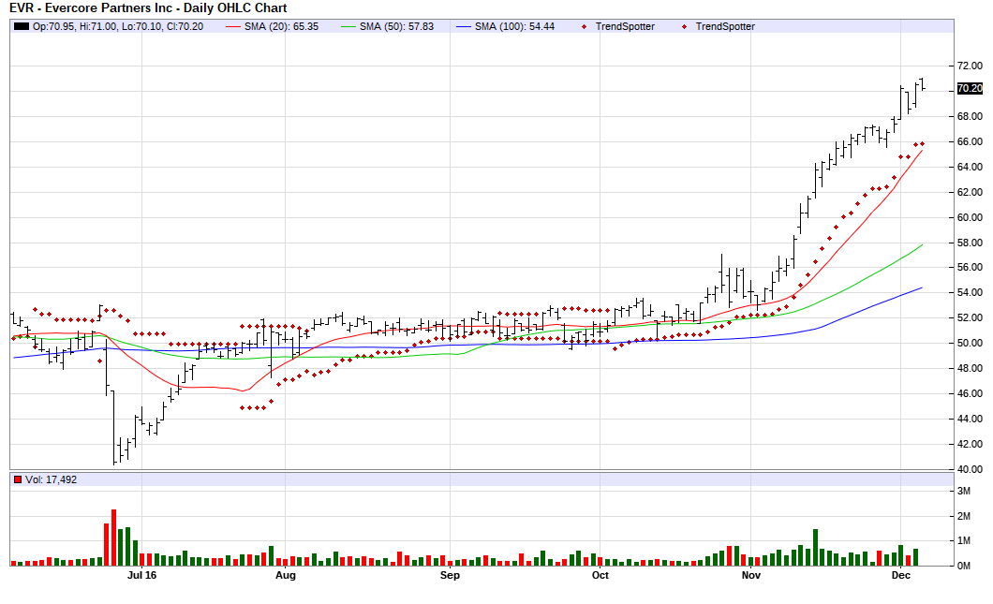Click the red volume legend swatch
This screenshot has height=604, width=993.
(18, 479)
